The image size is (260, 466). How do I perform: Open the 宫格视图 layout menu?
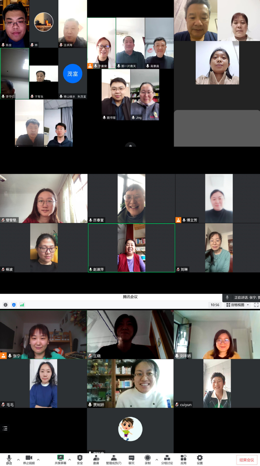pyautogui.click(x=238, y=305)
